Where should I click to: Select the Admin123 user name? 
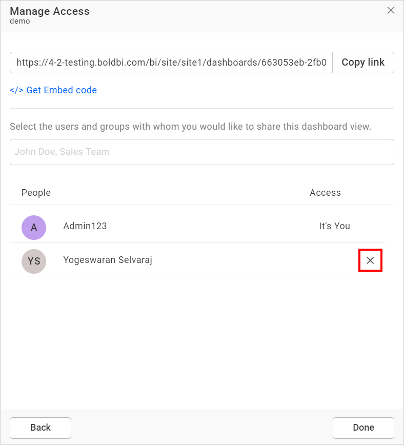click(x=85, y=226)
